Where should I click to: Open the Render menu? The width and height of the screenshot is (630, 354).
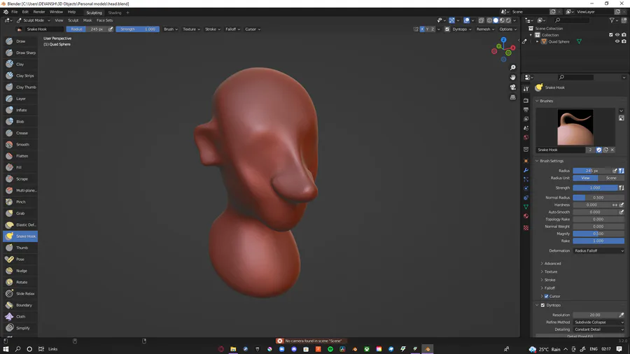[39, 12]
